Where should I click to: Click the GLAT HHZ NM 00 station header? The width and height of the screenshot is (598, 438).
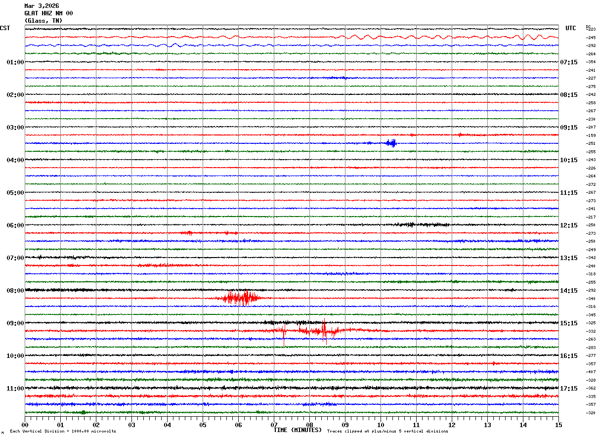tap(48, 13)
